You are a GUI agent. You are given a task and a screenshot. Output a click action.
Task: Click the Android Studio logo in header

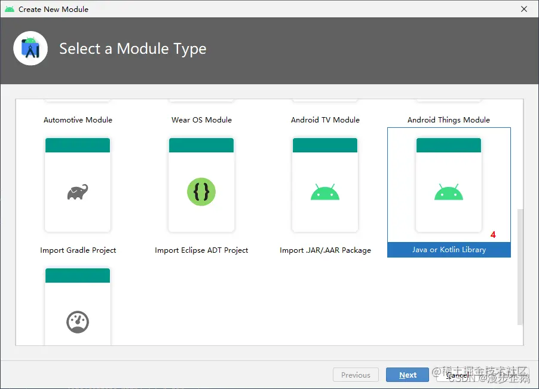point(30,48)
